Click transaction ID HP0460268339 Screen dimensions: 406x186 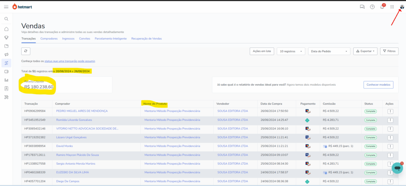click(35, 172)
